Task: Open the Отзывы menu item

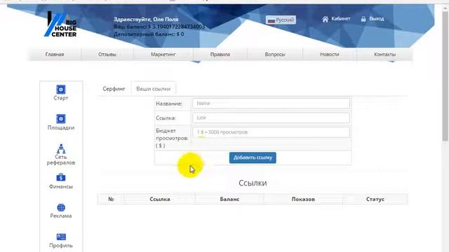Action: click(107, 55)
